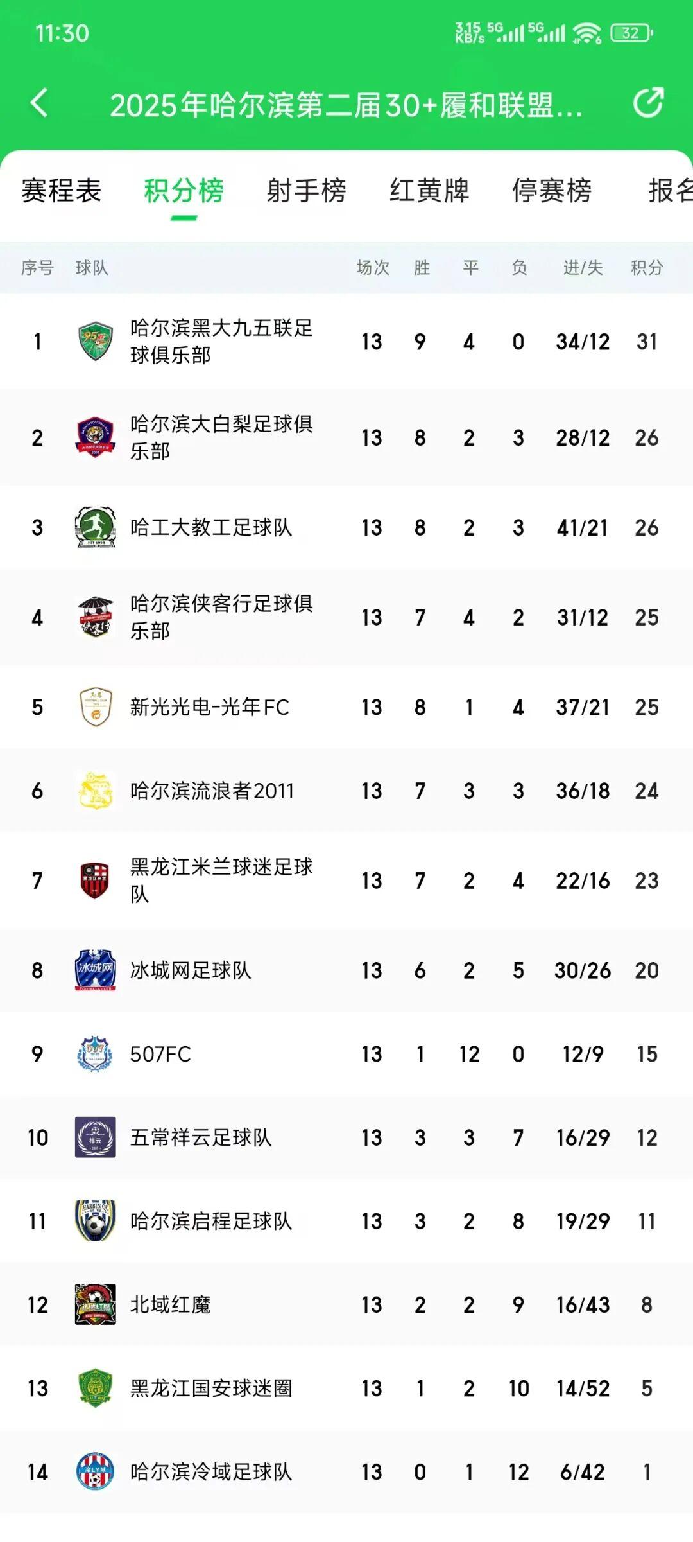
Task: Tap the share icon in header
Action: 648,103
